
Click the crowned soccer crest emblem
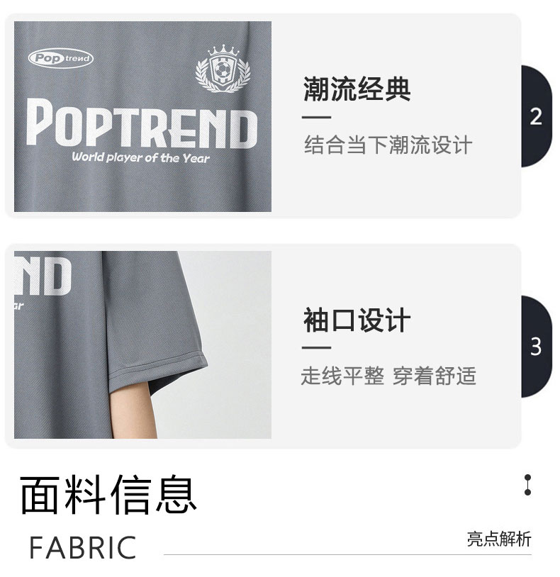(223, 69)
